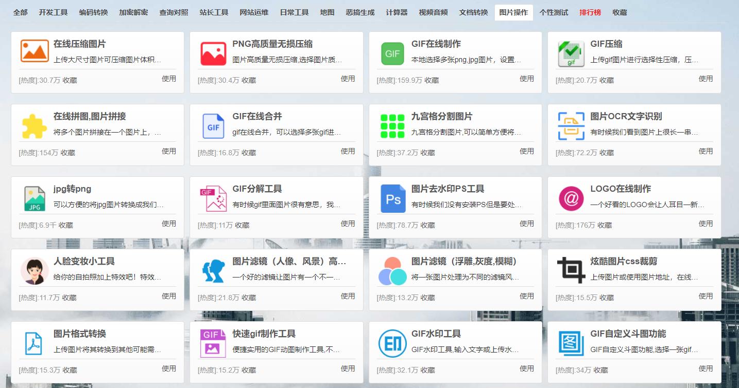Open the 排行榜 tab

point(590,12)
